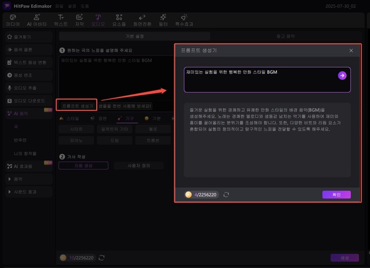Select the 기분 mood tab

(153, 119)
